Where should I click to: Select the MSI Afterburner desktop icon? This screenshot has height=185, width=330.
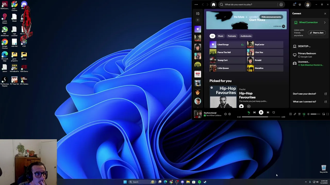(x=5, y=31)
